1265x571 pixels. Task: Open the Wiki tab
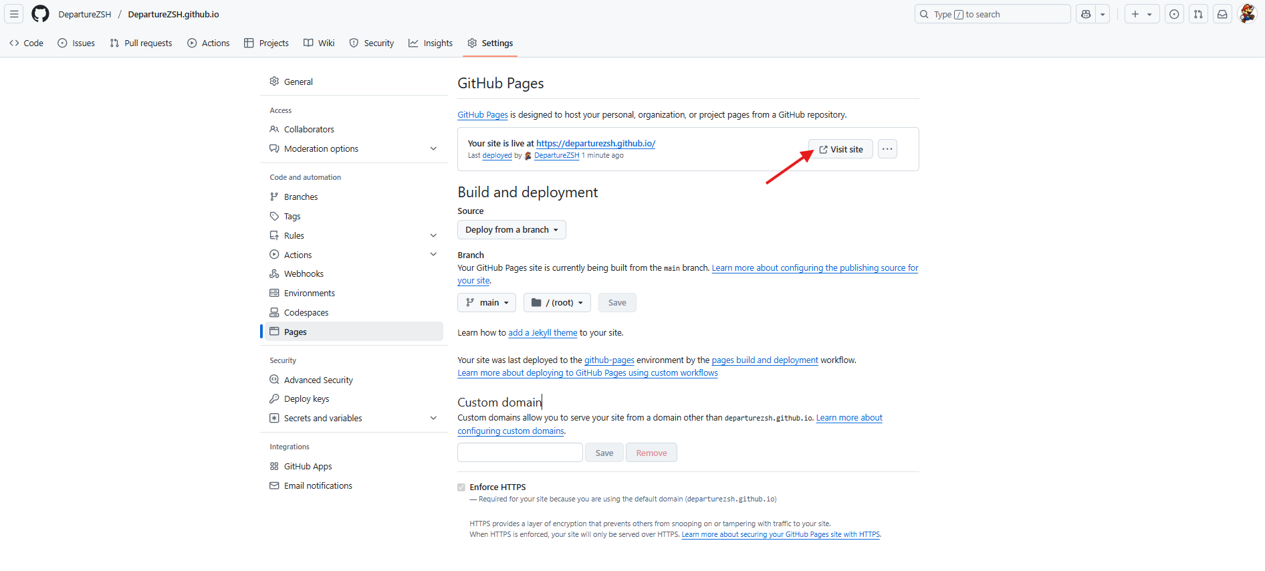pos(319,43)
